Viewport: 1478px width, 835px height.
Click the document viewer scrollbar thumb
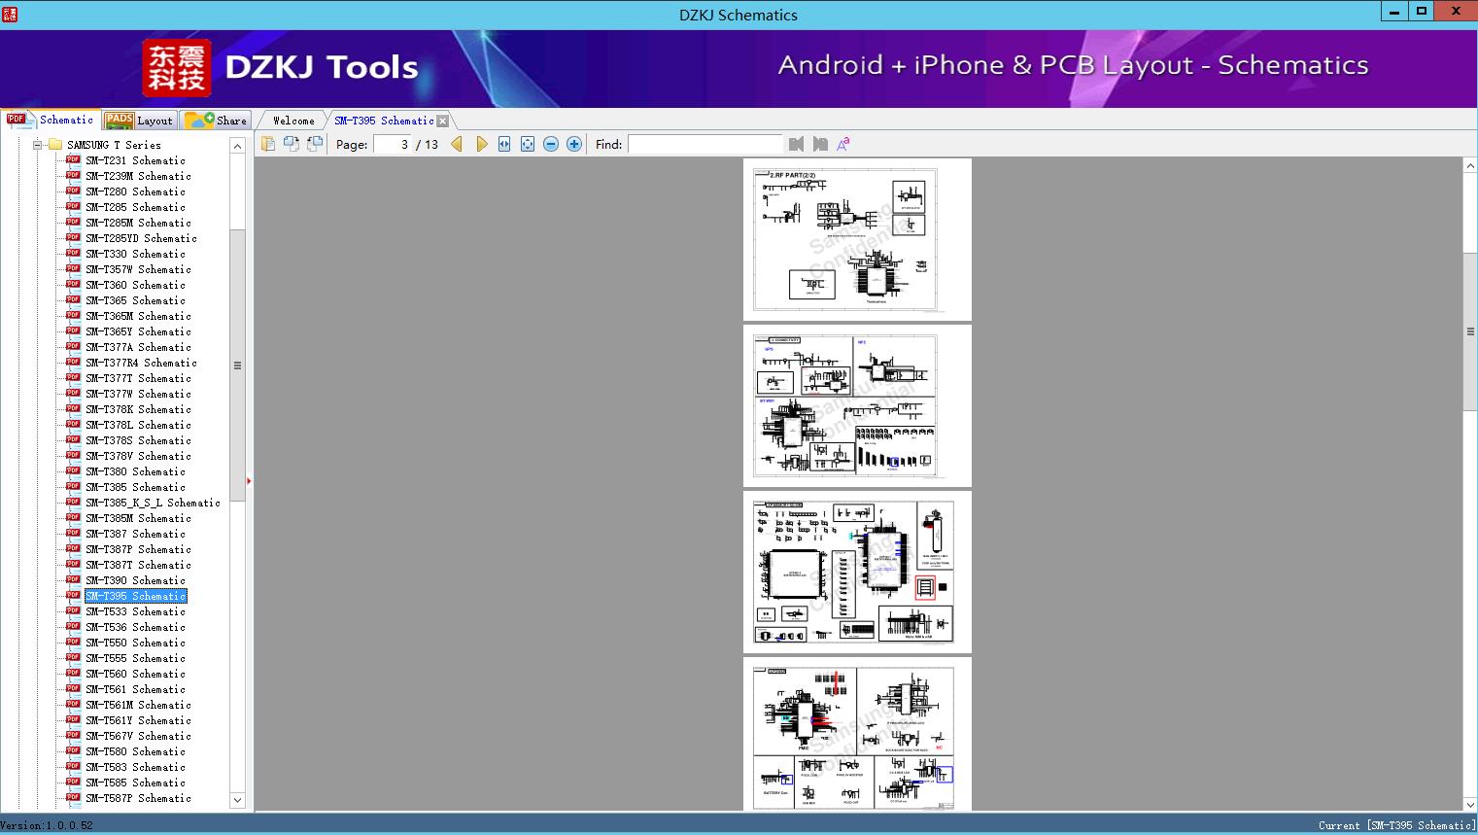pos(1470,331)
